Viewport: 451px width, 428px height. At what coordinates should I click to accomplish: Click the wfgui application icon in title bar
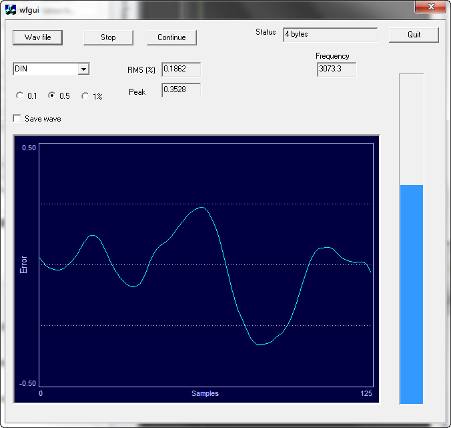click(11, 10)
